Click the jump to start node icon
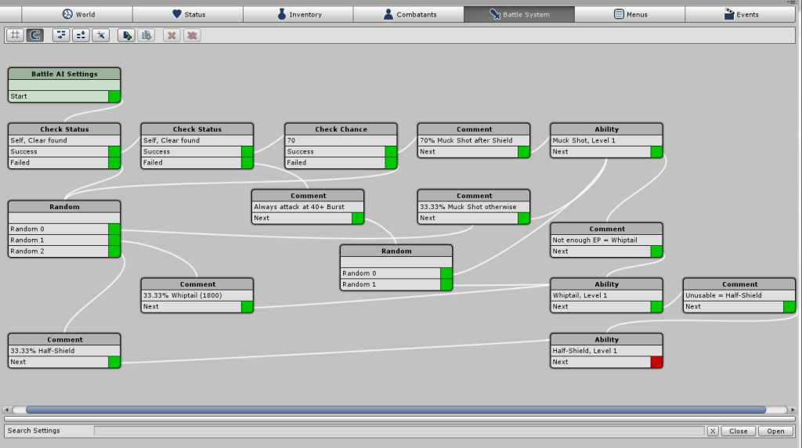802x448 pixels. (x=100, y=35)
